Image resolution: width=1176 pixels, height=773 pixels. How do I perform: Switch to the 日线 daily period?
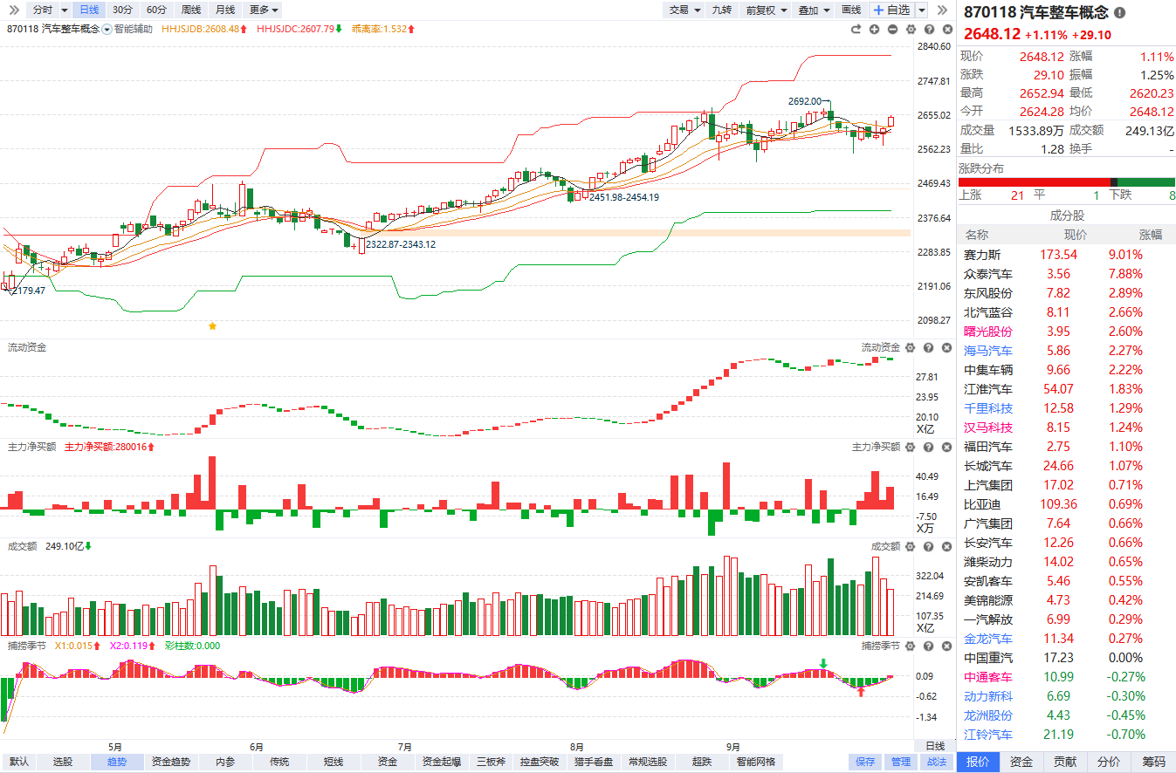coord(89,10)
